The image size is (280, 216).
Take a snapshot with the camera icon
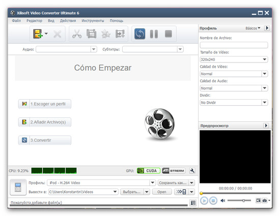coord(264,201)
